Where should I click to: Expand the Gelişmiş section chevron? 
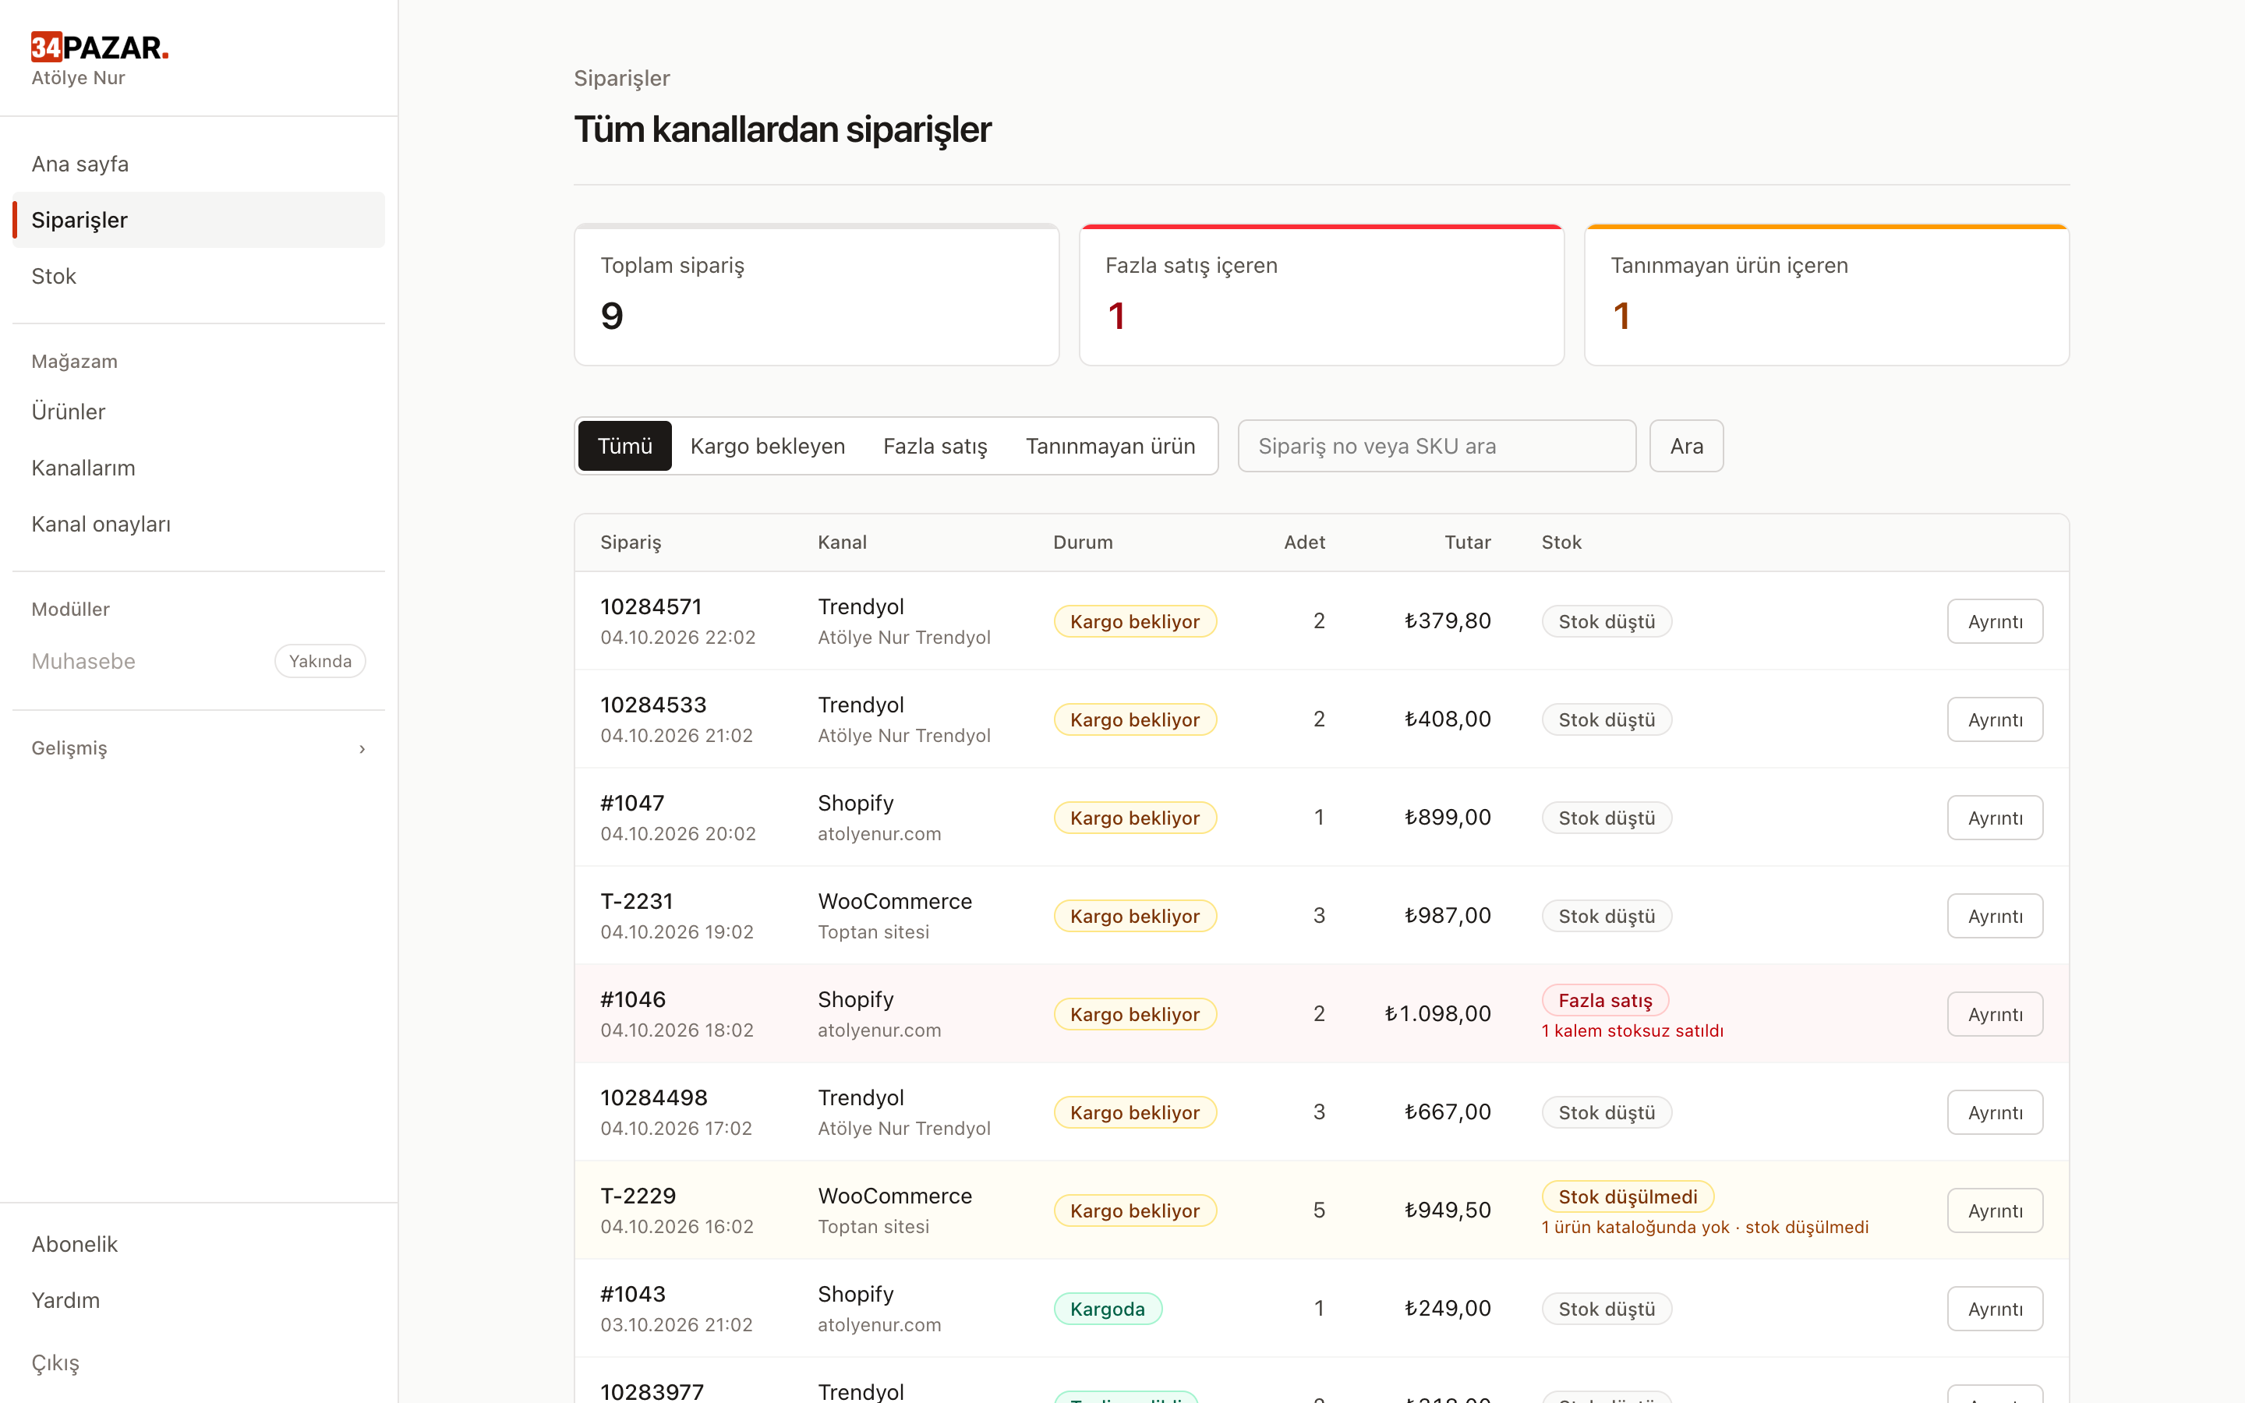[x=362, y=749]
